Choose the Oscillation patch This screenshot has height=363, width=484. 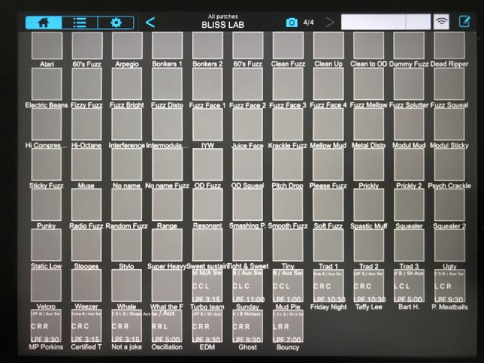pyautogui.click(x=167, y=326)
